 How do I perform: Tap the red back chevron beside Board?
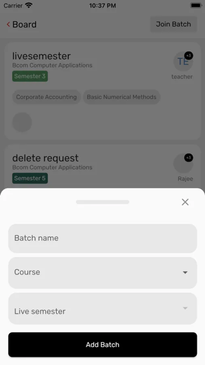coord(8,24)
